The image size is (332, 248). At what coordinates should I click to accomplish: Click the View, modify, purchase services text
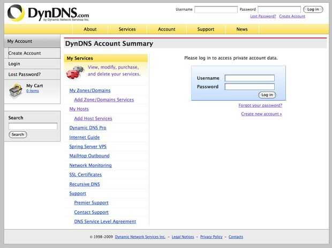pyautogui.click(x=114, y=71)
